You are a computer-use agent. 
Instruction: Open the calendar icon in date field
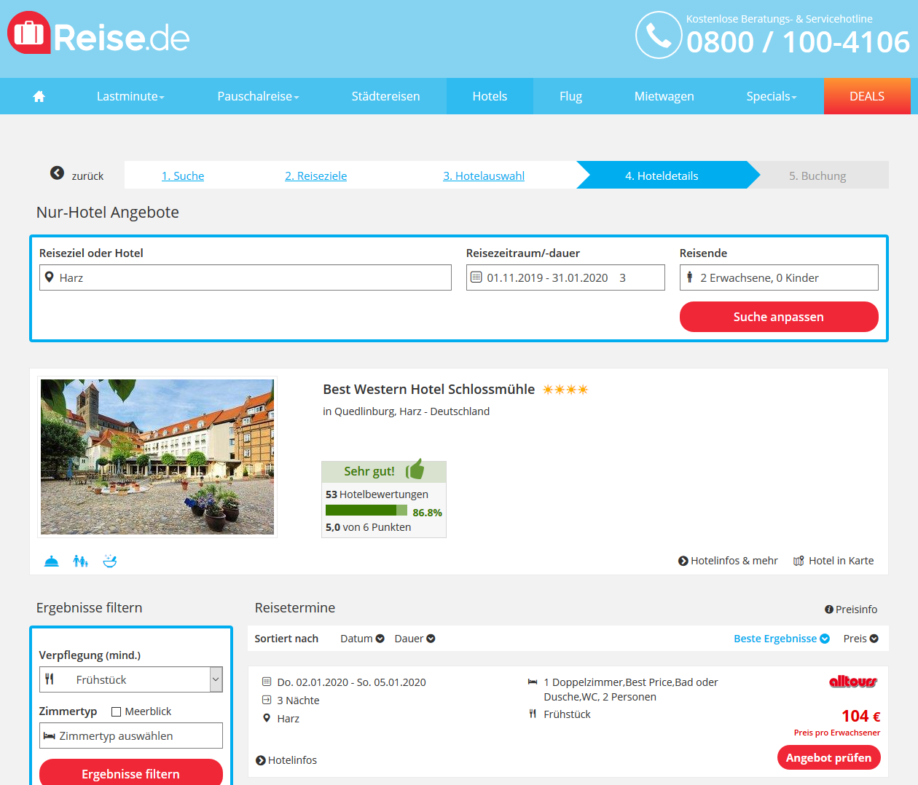click(476, 277)
